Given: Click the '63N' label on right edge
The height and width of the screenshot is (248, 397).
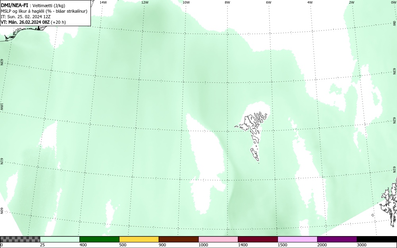Looking at the screenshot, I should [x=395, y=72].
